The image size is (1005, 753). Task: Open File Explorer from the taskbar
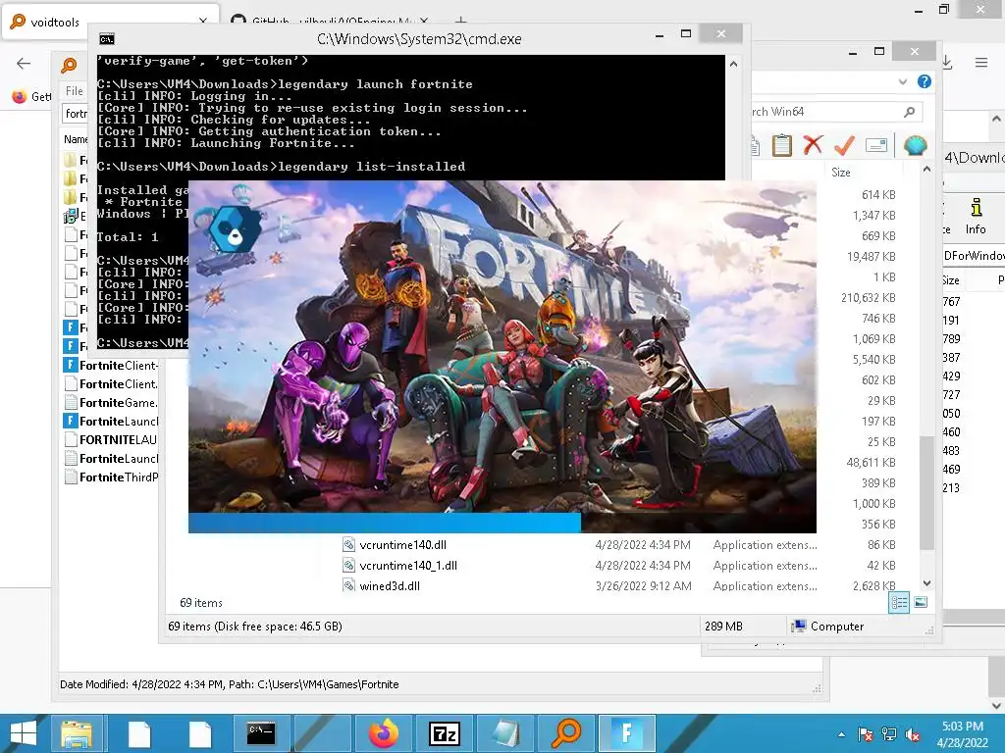77,733
